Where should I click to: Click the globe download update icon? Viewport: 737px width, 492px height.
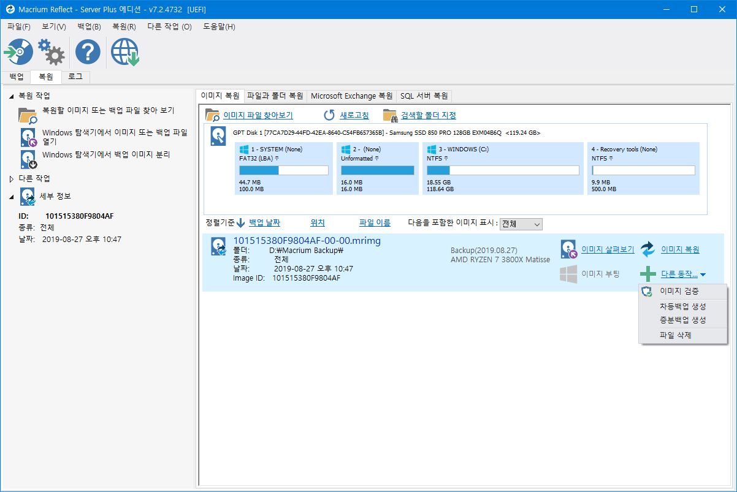(125, 52)
